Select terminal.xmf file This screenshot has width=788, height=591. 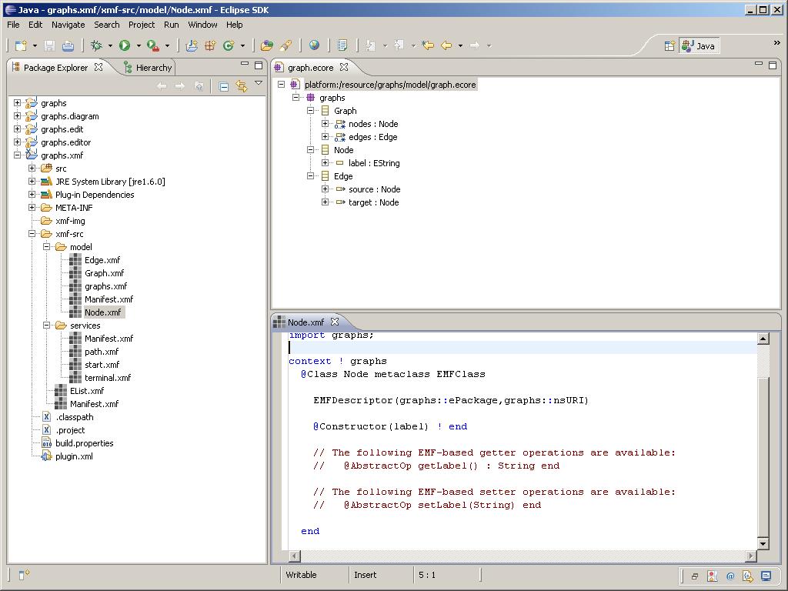coord(108,377)
